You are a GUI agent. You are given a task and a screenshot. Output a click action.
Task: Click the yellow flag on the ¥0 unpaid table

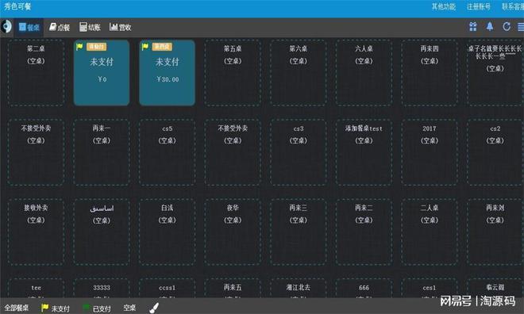click(79, 47)
